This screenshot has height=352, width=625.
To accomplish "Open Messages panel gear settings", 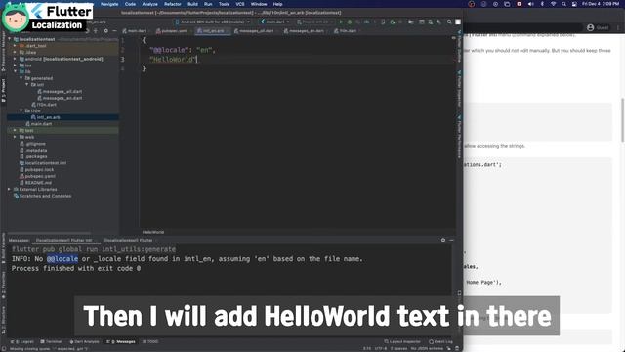I will click(x=443, y=240).
